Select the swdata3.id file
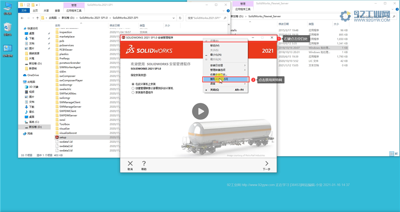 (66, 150)
